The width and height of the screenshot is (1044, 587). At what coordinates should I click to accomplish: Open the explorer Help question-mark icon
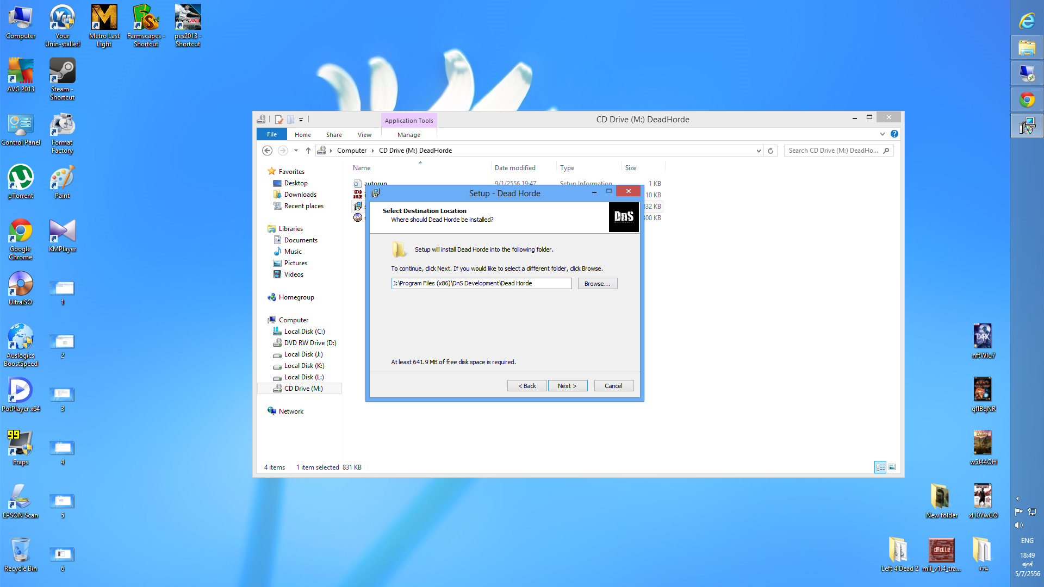pyautogui.click(x=894, y=134)
